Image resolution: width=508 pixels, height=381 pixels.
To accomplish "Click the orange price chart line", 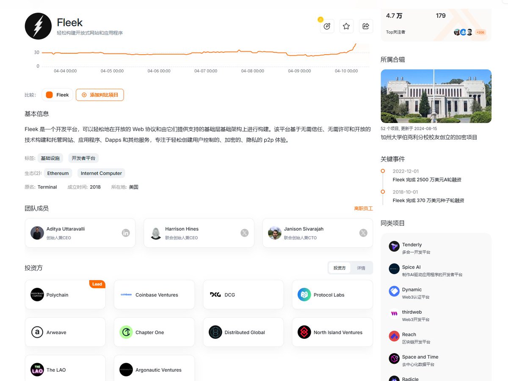I will pos(199,53).
